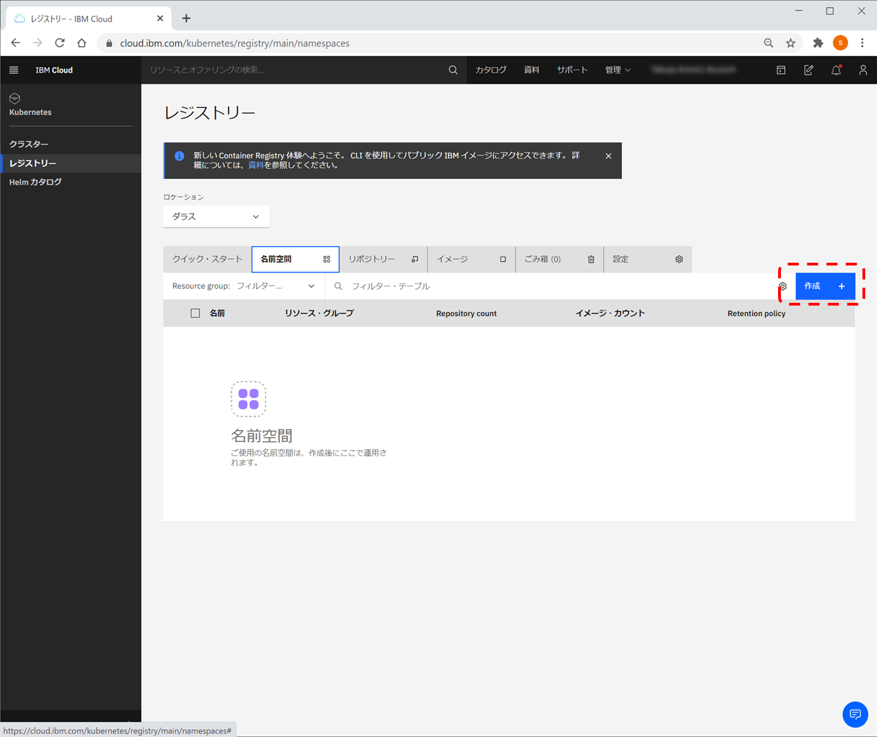
Task: Bookmark this page with the star icon
Action: click(x=791, y=43)
